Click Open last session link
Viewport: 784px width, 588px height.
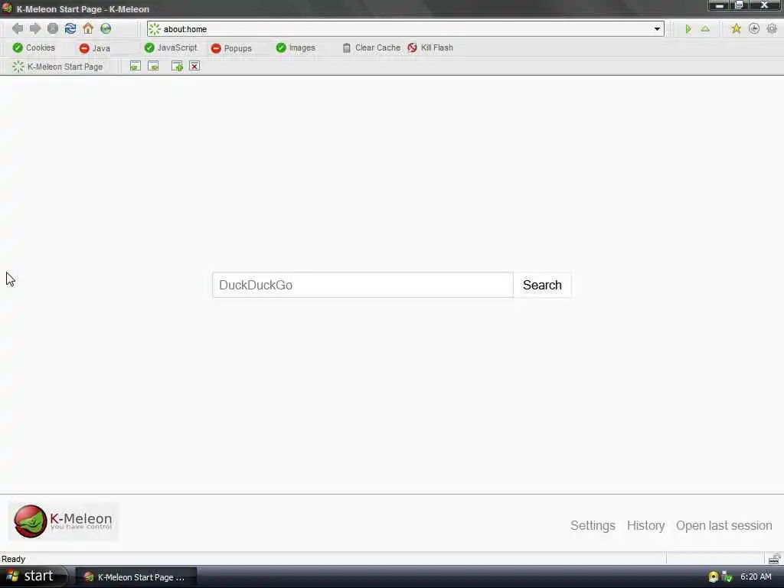pos(724,525)
